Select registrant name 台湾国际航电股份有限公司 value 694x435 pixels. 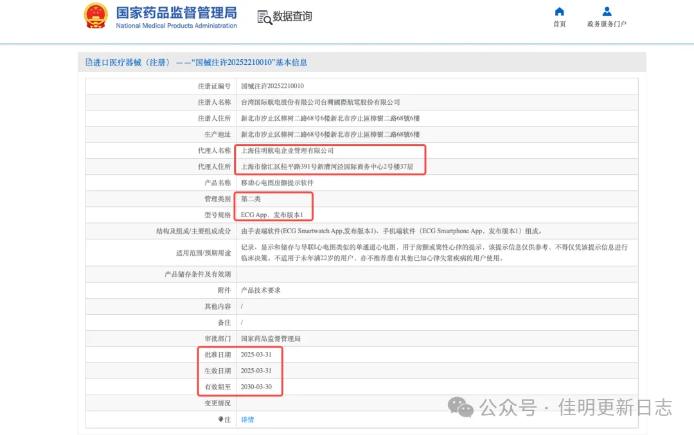coord(321,102)
